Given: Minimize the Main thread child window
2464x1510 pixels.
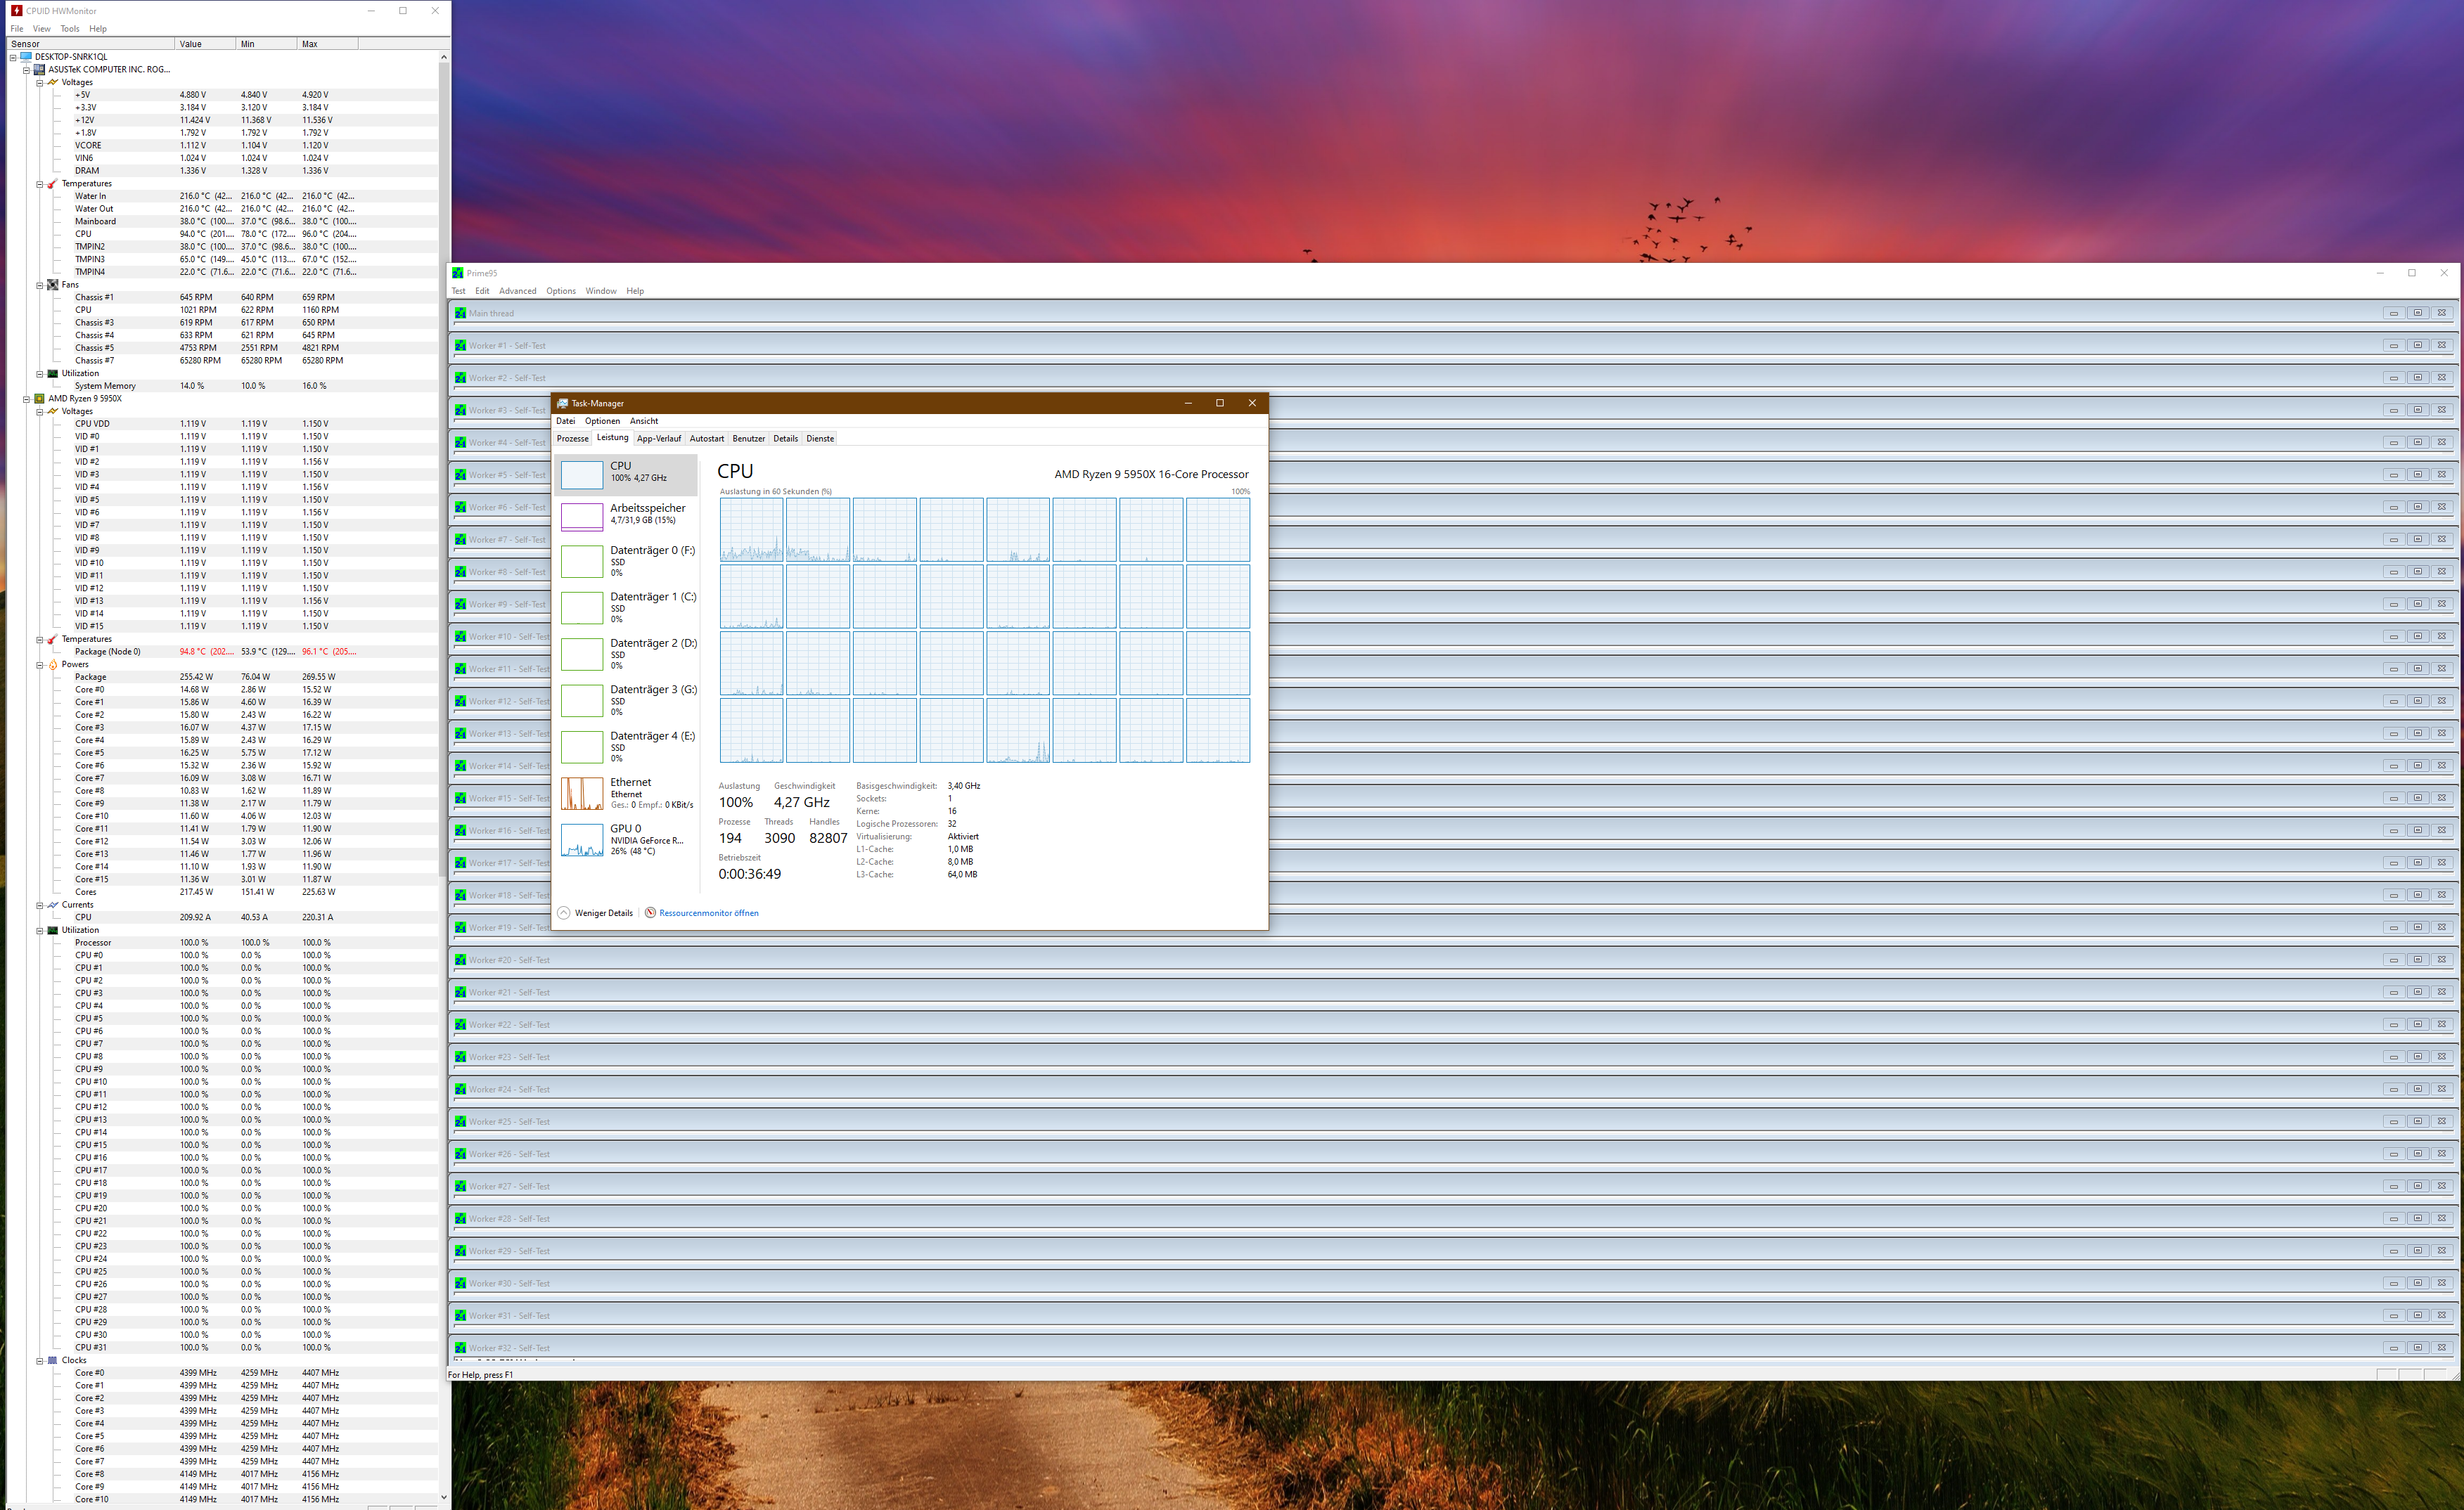Looking at the screenshot, I should click(2393, 313).
